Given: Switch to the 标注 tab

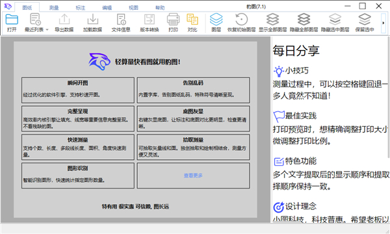Looking at the screenshot, I should coord(81,8).
